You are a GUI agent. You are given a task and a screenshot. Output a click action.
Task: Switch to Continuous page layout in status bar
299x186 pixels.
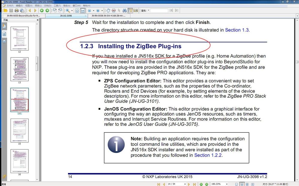[242, 184]
